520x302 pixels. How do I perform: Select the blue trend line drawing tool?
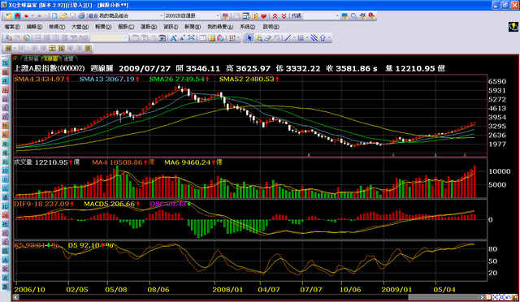click(x=288, y=38)
